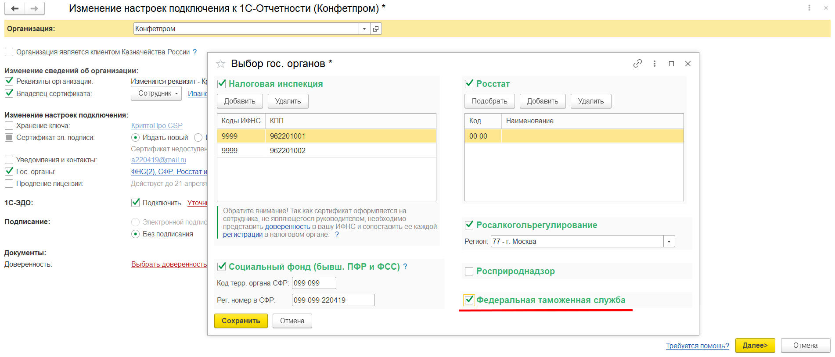Close the Выбор гос. органов dialog
835x357 pixels.
click(x=688, y=64)
